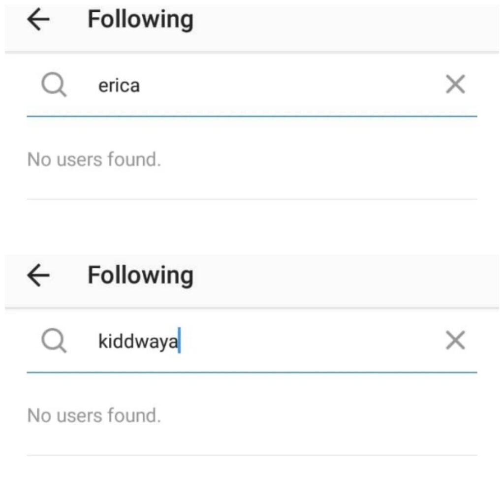The height and width of the screenshot is (504, 504).
Task: Click the blue underline of the erica field
Action: point(252,117)
